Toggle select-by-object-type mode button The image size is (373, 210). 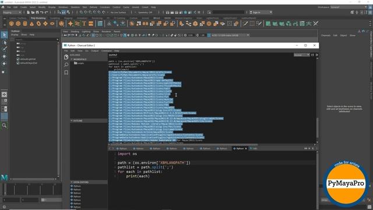pyautogui.click(x=64, y=12)
